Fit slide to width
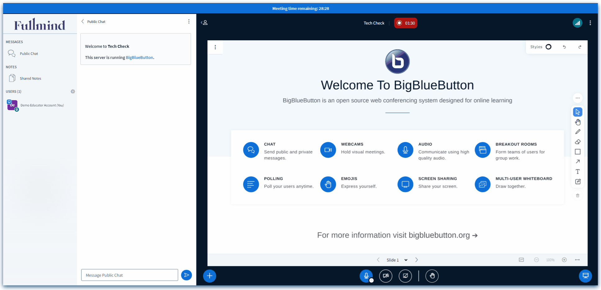601x290 pixels. [577, 260]
